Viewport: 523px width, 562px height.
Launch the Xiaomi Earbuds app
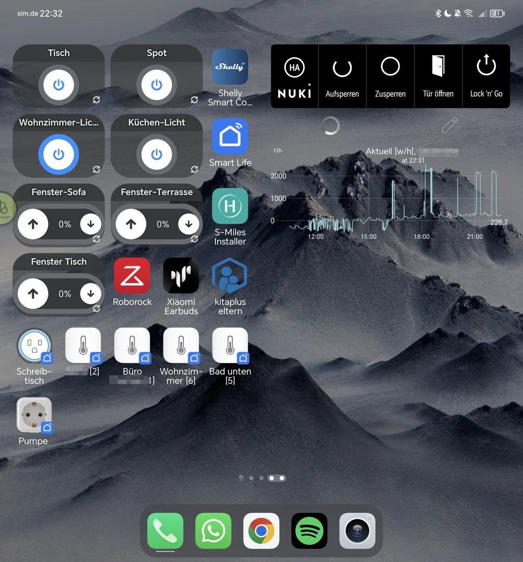(181, 275)
